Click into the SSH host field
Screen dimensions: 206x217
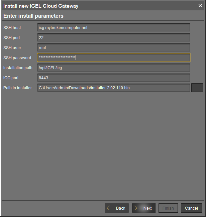pos(114,28)
